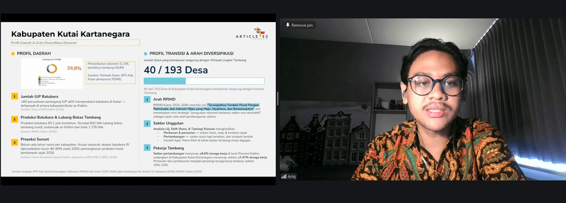This screenshot has height=203, width=566.
Task: Click Jumlah Desa yang berbatasan langsung caption
Action: pos(195,60)
